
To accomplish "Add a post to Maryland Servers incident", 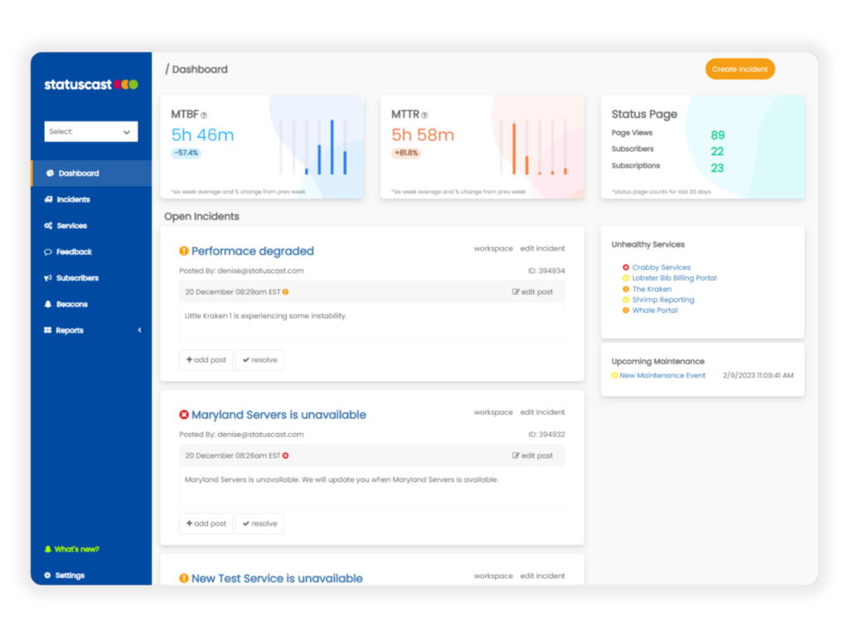I will pos(205,523).
